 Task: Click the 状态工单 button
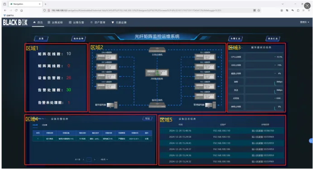coord(273,38)
